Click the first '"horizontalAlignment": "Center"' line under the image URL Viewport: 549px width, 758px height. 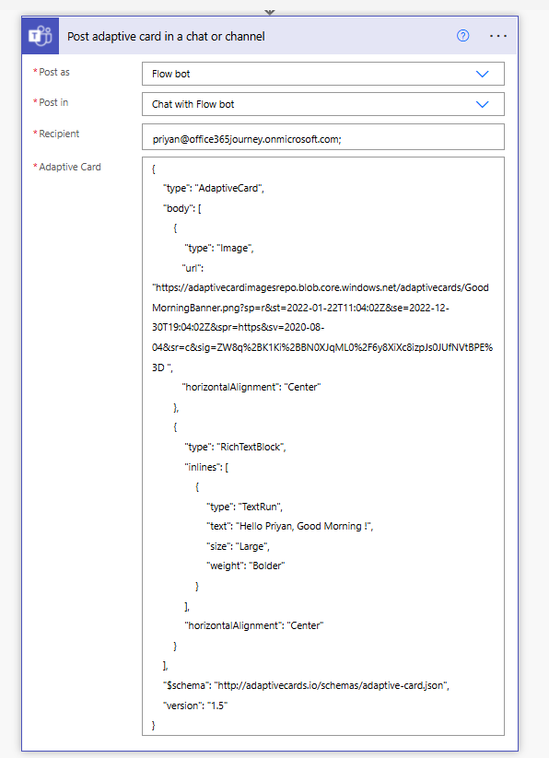(251, 387)
